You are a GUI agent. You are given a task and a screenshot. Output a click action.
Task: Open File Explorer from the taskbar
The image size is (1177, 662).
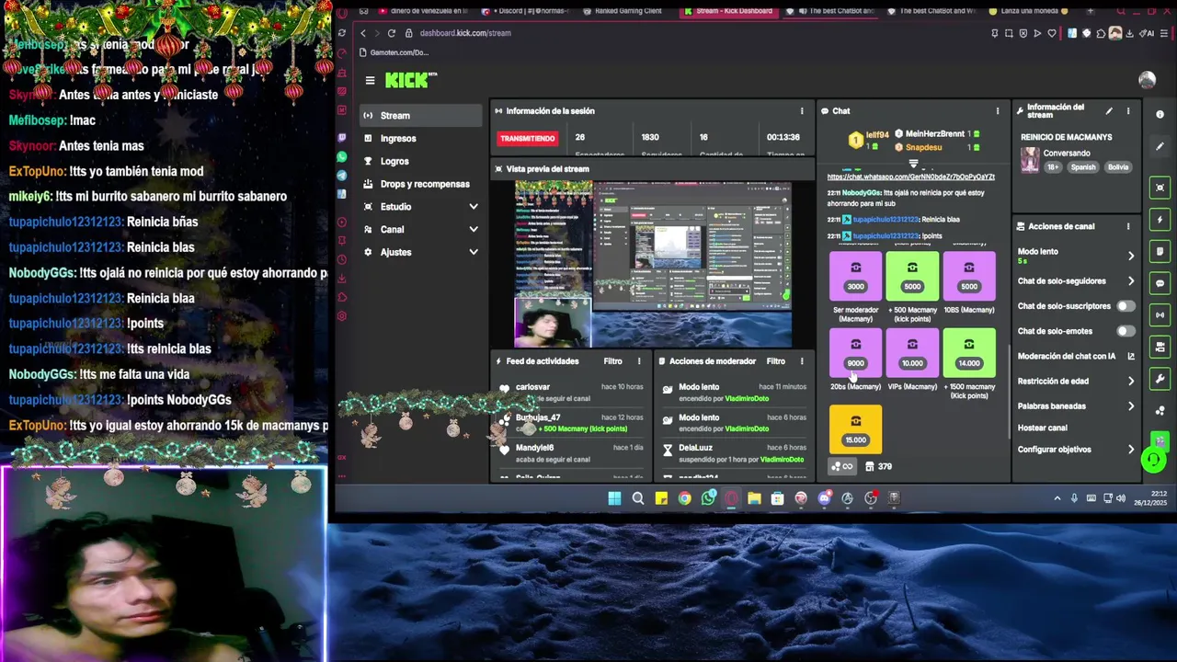(754, 498)
